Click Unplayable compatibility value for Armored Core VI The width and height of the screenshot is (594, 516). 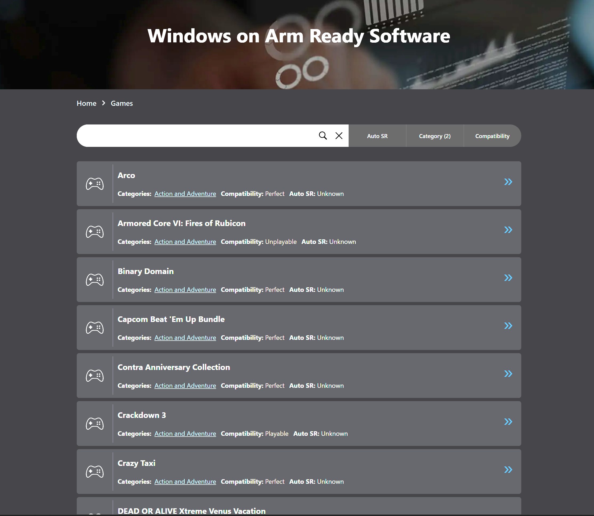pos(281,242)
